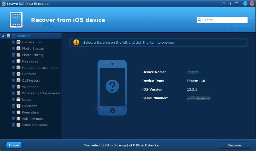Click the iPhone11,6 device type value
The image size is (256, 151).
coord(196,81)
